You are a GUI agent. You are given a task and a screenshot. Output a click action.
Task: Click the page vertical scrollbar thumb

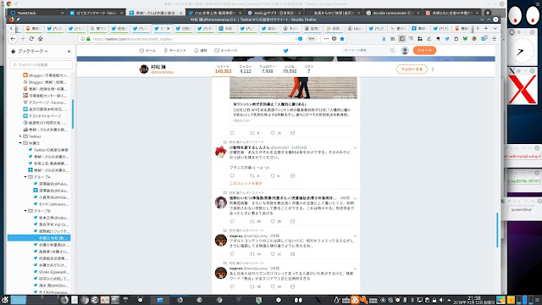[497, 230]
